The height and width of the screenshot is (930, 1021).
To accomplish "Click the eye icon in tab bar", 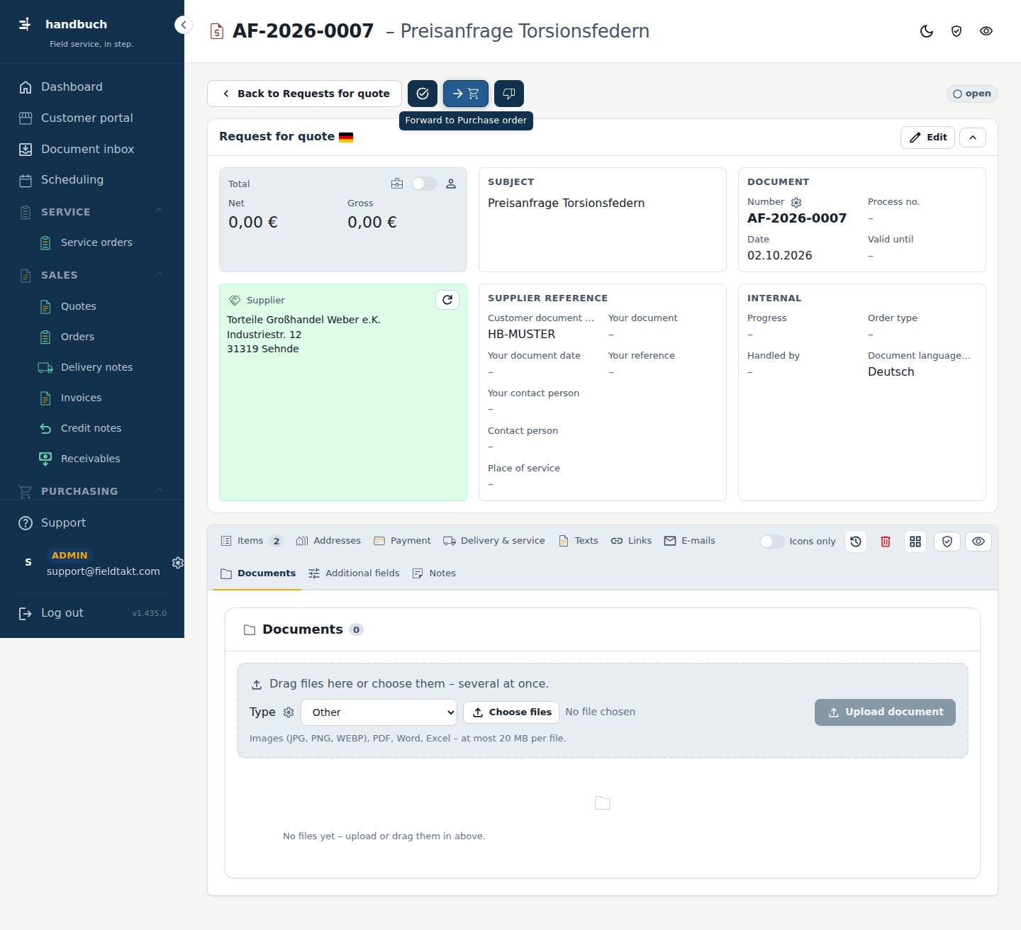I will pos(978,542).
